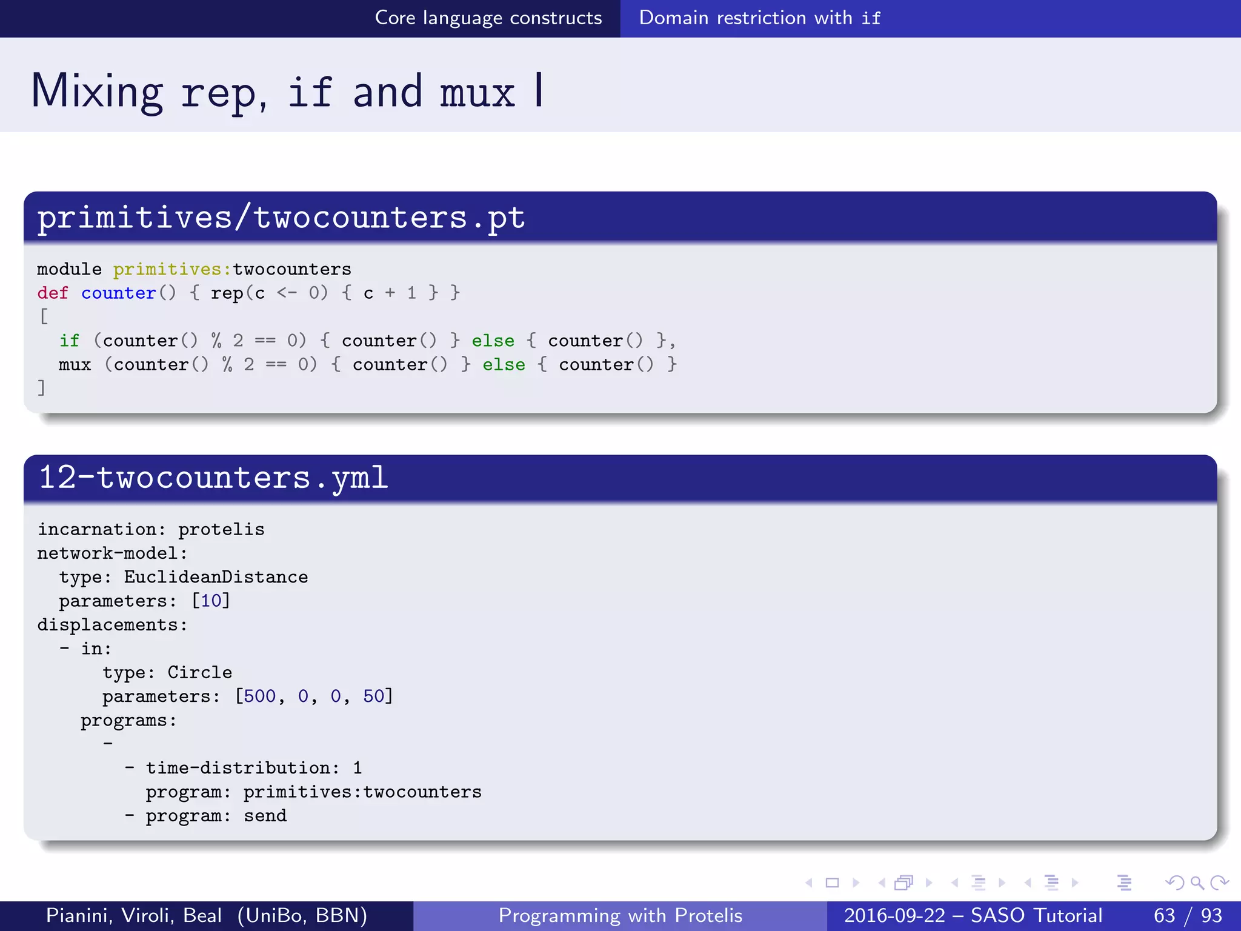This screenshot has width=1241, height=931.
Task: Click the programs: line
Action: (x=128, y=721)
